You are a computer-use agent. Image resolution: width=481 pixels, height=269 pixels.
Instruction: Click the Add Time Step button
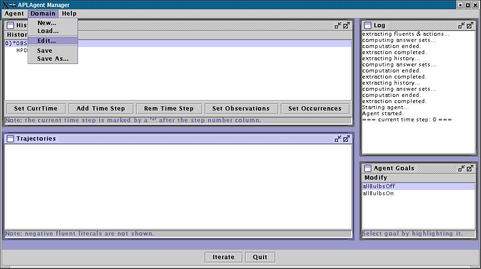point(101,109)
